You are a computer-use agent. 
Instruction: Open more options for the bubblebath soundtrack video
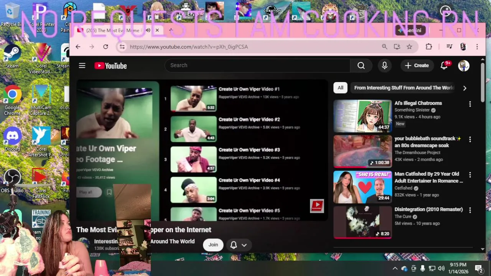470,139
